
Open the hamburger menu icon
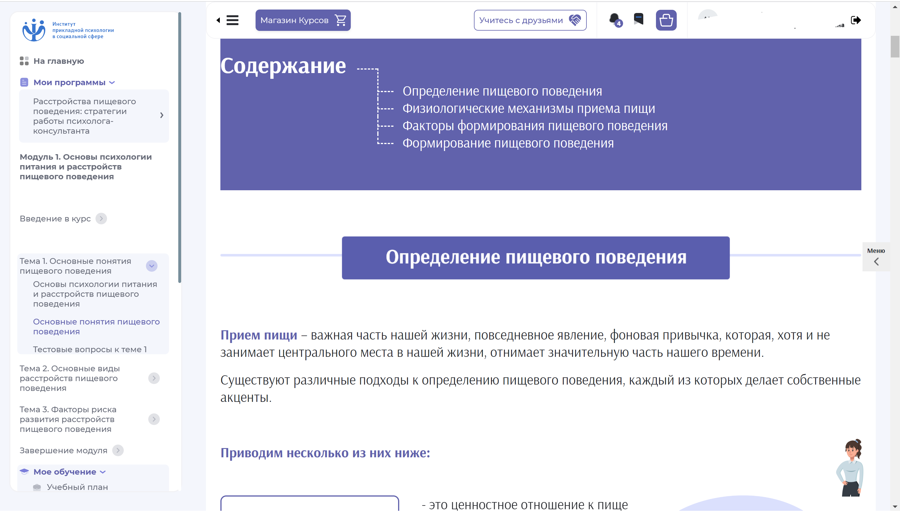[232, 20]
